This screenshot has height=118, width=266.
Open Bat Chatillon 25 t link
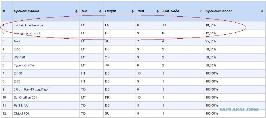tap(25, 97)
